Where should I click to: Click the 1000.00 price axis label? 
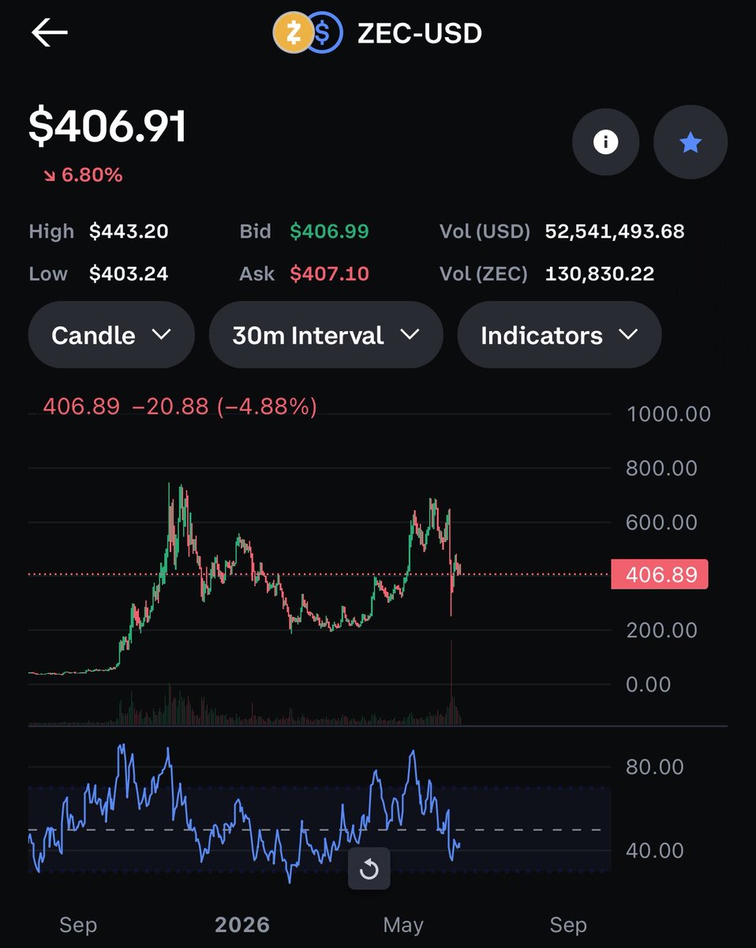(x=668, y=414)
